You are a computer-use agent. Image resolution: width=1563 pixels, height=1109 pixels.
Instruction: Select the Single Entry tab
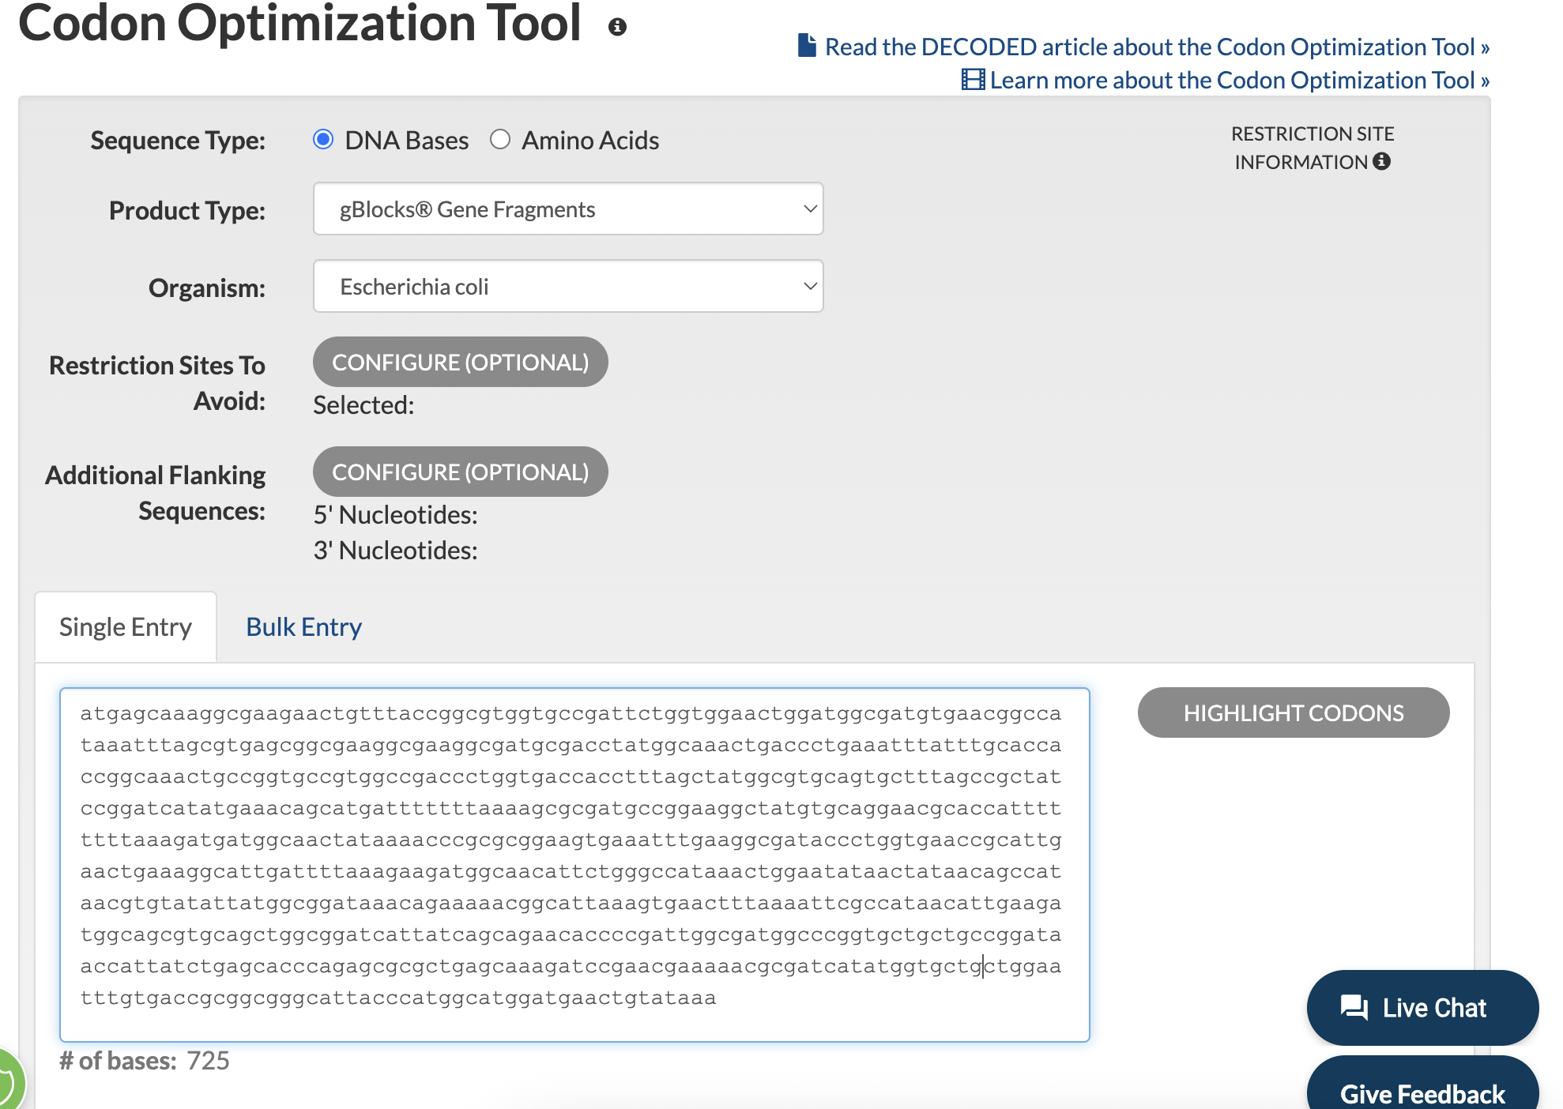click(x=126, y=627)
